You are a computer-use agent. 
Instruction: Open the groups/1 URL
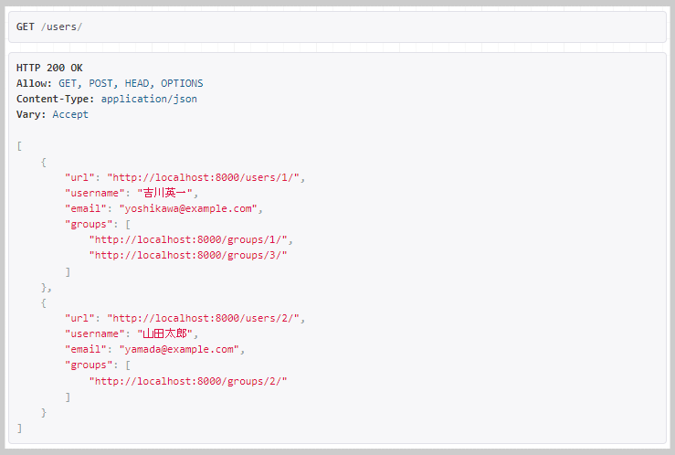pos(188,239)
